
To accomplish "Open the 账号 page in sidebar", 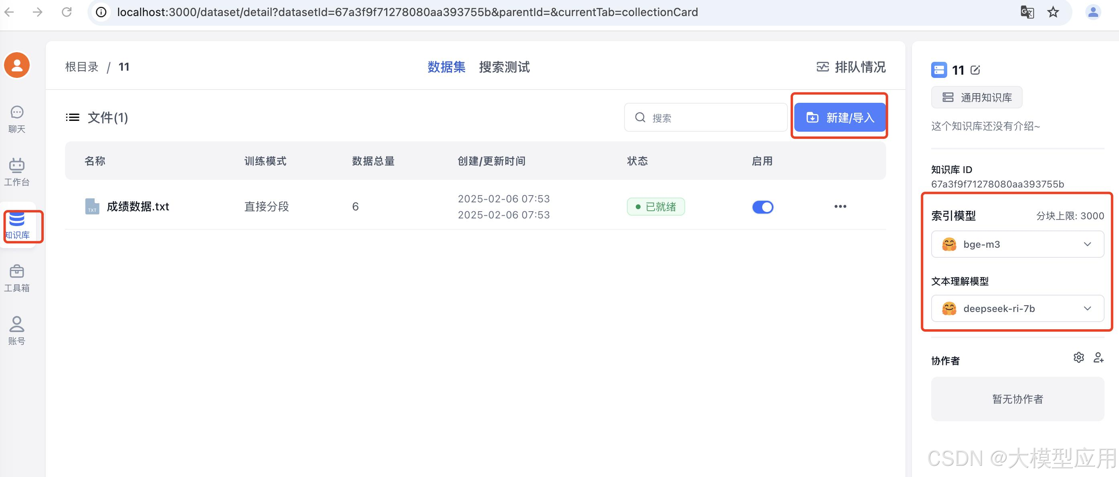I will pyautogui.click(x=16, y=331).
